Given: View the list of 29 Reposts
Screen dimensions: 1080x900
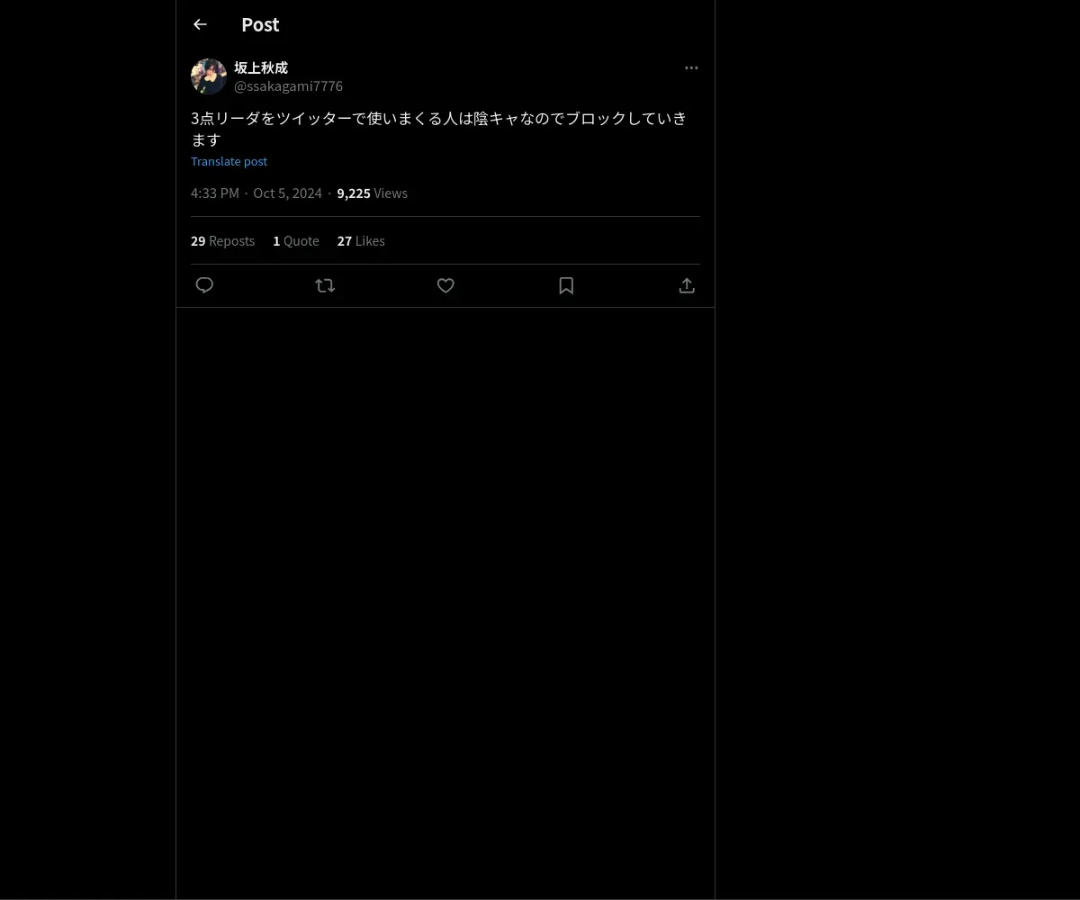Looking at the screenshot, I should pyautogui.click(x=222, y=241).
